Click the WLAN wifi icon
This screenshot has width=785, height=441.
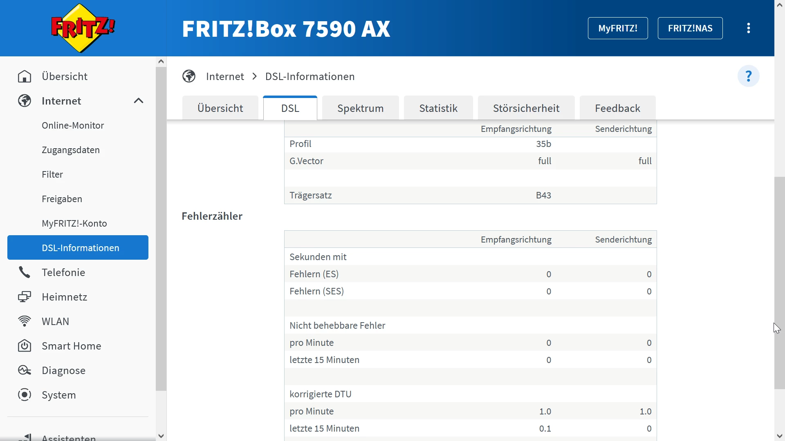pos(25,321)
